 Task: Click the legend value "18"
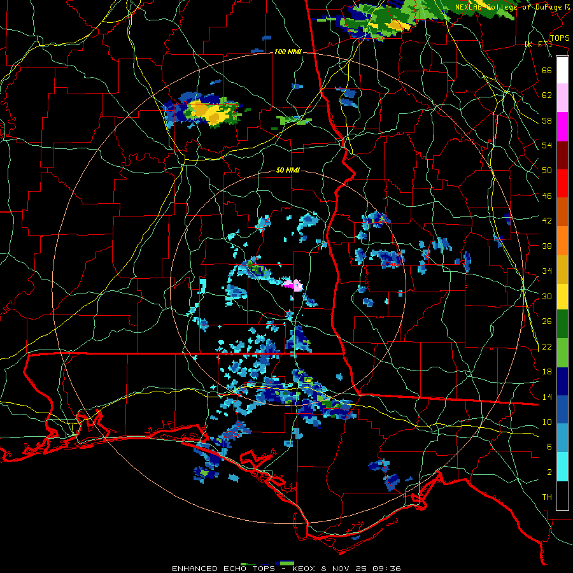click(x=547, y=372)
